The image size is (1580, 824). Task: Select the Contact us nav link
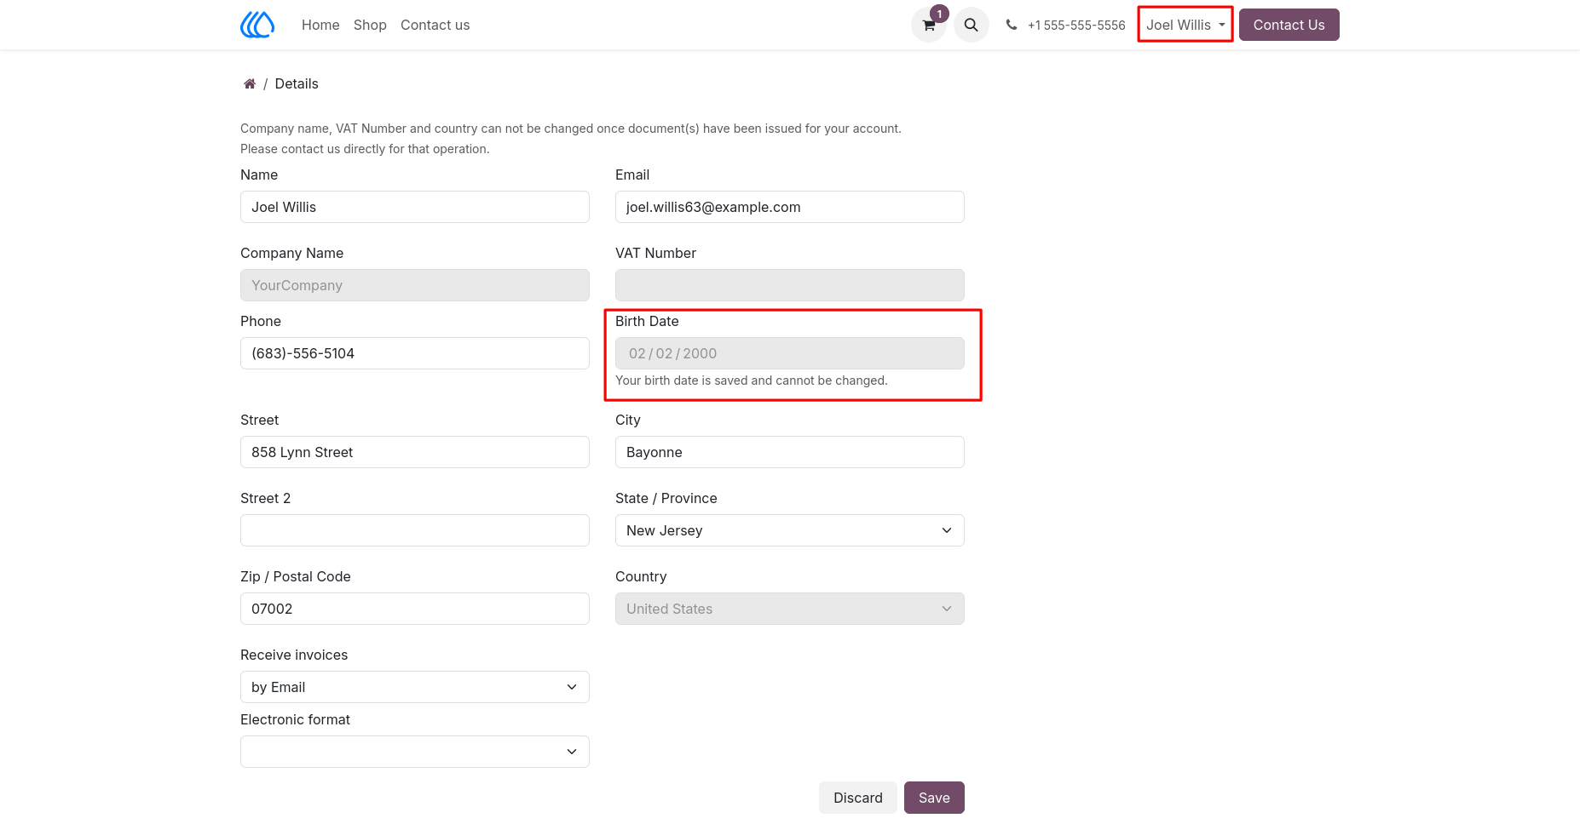click(x=435, y=25)
